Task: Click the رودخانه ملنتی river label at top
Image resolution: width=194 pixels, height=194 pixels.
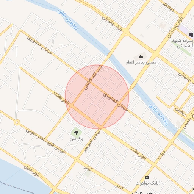Action: (x=67, y=20)
